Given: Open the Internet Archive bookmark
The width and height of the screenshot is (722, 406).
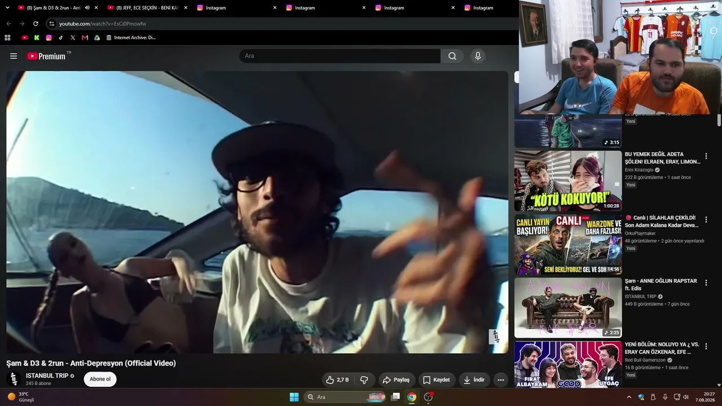Looking at the screenshot, I should (131, 38).
